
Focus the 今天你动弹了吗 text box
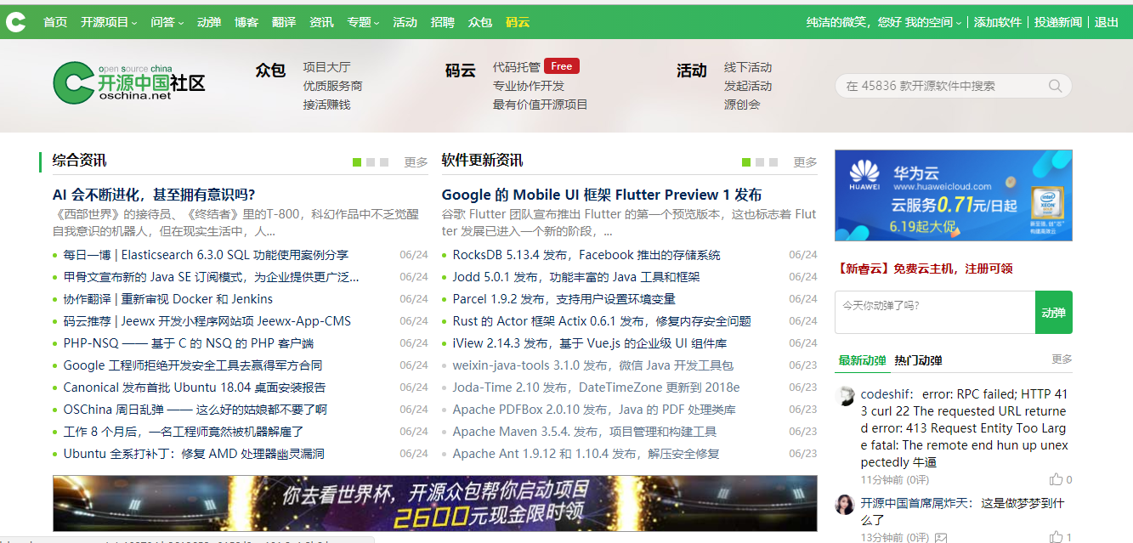[x=935, y=312]
